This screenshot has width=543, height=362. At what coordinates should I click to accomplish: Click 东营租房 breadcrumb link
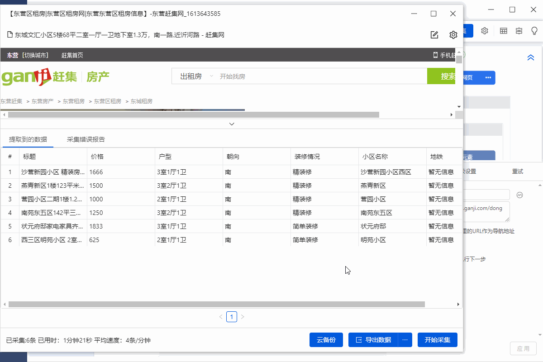(x=73, y=101)
